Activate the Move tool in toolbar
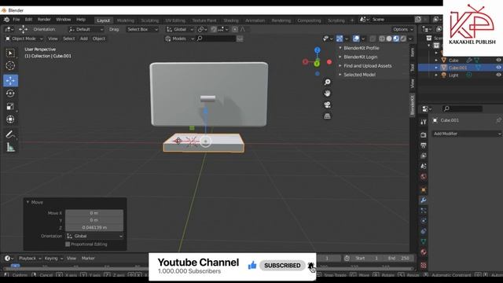The width and height of the screenshot is (503, 283). (x=10, y=80)
